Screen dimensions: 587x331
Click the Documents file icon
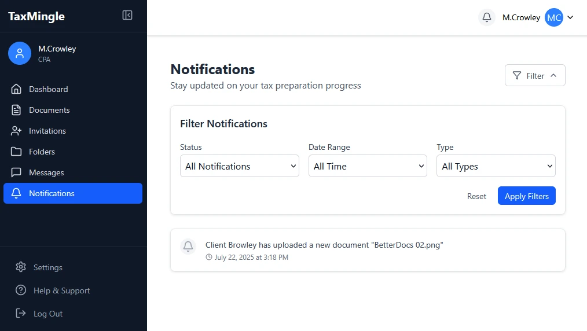[x=16, y=110]
